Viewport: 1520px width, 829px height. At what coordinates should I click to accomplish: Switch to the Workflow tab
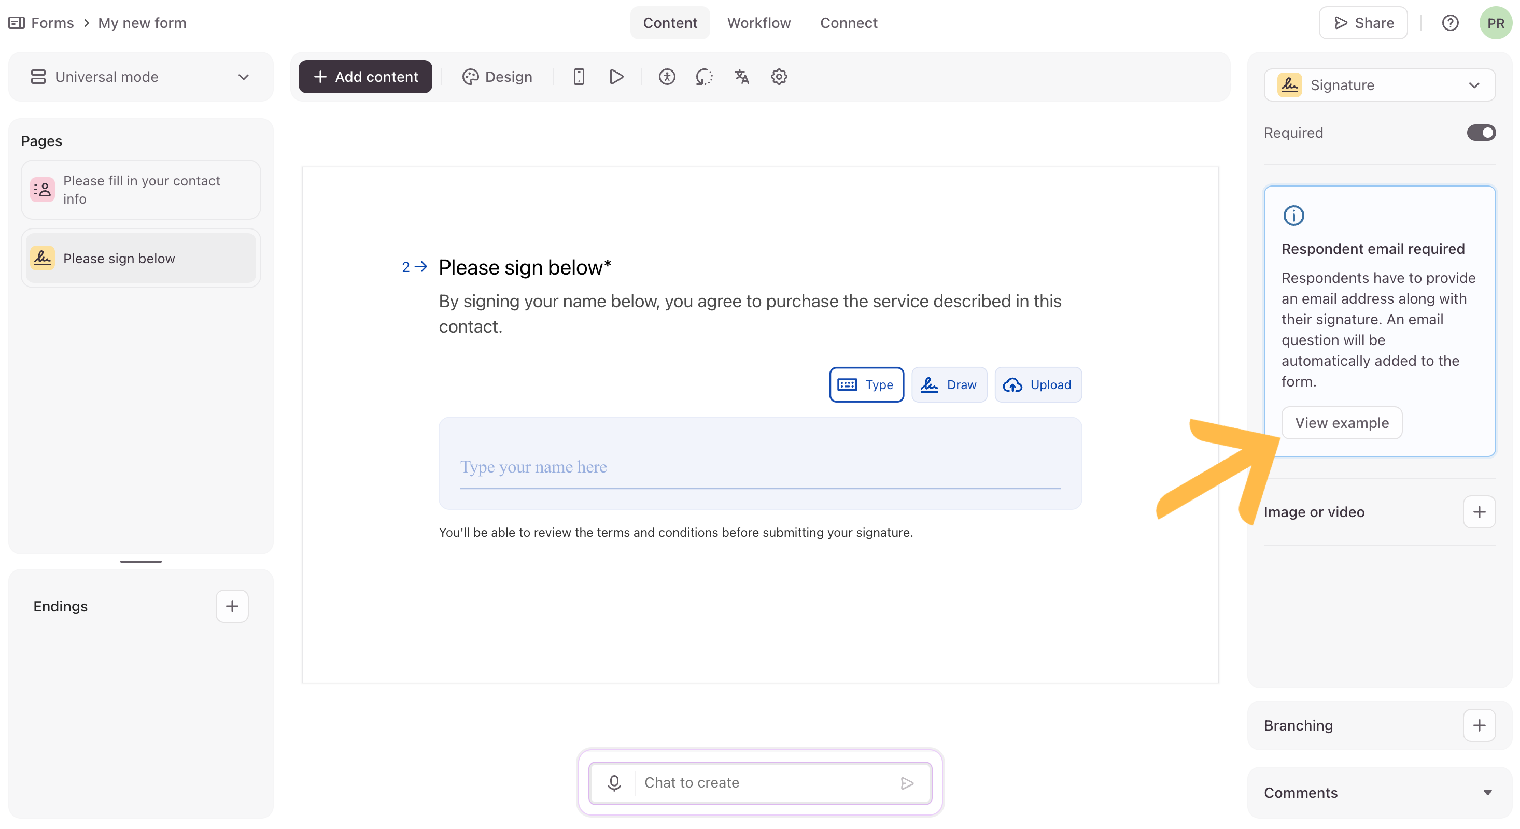click(758, 23)
